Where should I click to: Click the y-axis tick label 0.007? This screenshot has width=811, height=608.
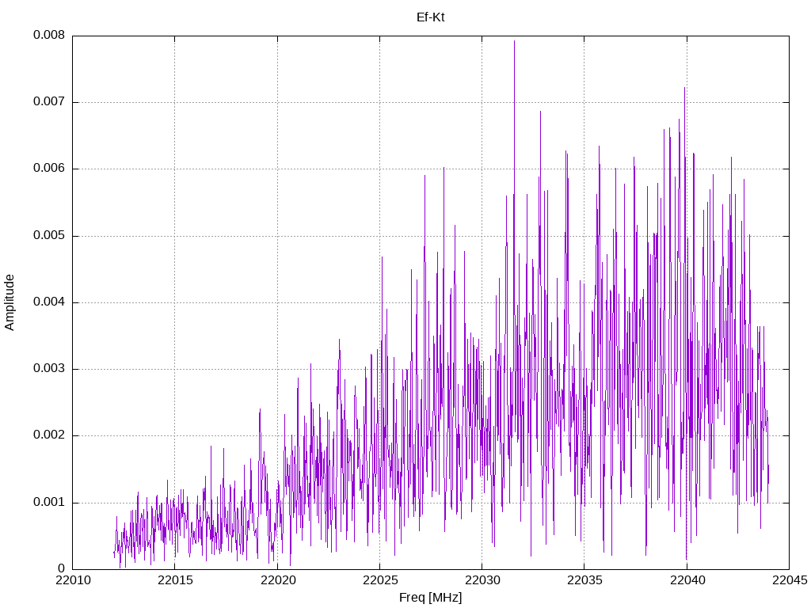click(x=49, y=102)
